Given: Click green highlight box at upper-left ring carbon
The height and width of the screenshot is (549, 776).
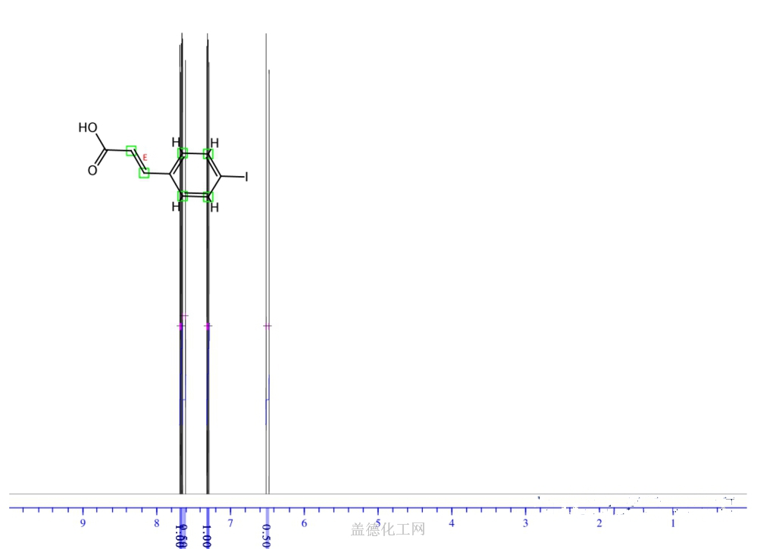Looking at the screenshot, I should [183, 153].
